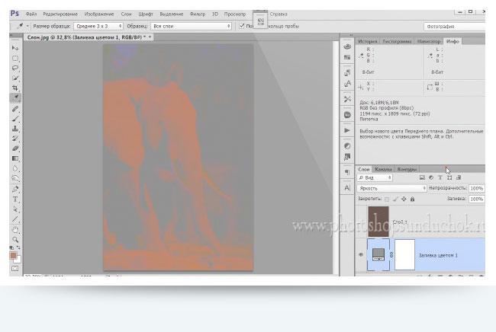Viewport: 496px width, 332px height.
Task: Select the Line tool
Action: pos(15,219)
